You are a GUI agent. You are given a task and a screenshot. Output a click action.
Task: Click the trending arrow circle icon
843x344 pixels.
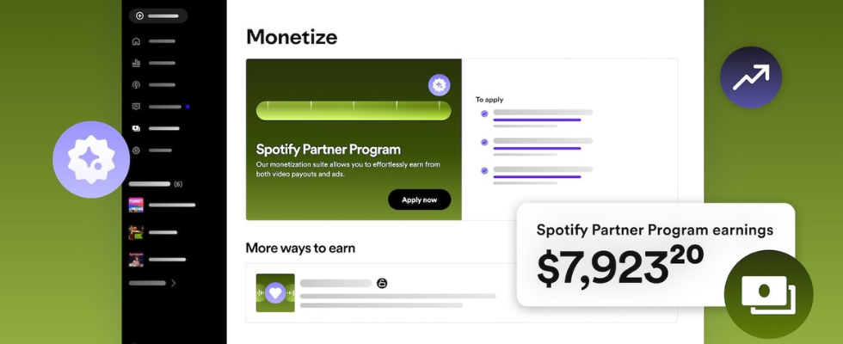tap(750, 77)
